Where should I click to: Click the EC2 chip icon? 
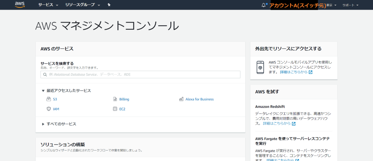pos(115,109)
